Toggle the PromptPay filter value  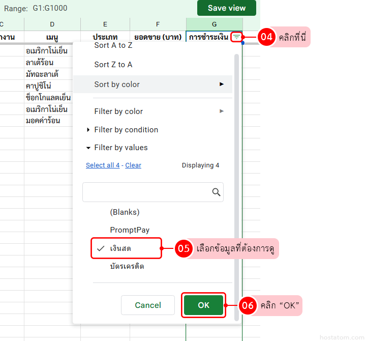pos(130,230)
